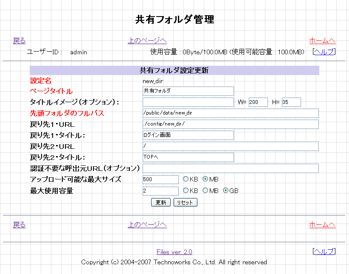The width and height of the screenshot is (349, 274).
Task: Click the アップロード可能な最大サイズ value field
Action: (160, 179)
